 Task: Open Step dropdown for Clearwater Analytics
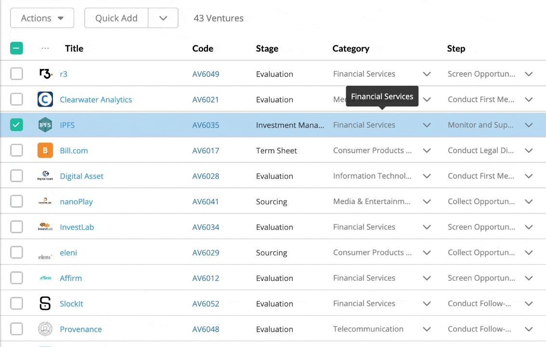[x=529, y=99]
